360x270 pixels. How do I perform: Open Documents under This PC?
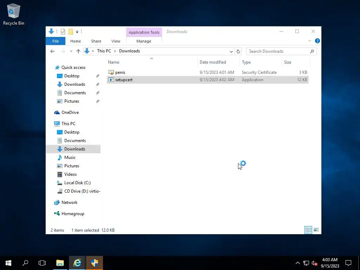(x=75, y=141)
